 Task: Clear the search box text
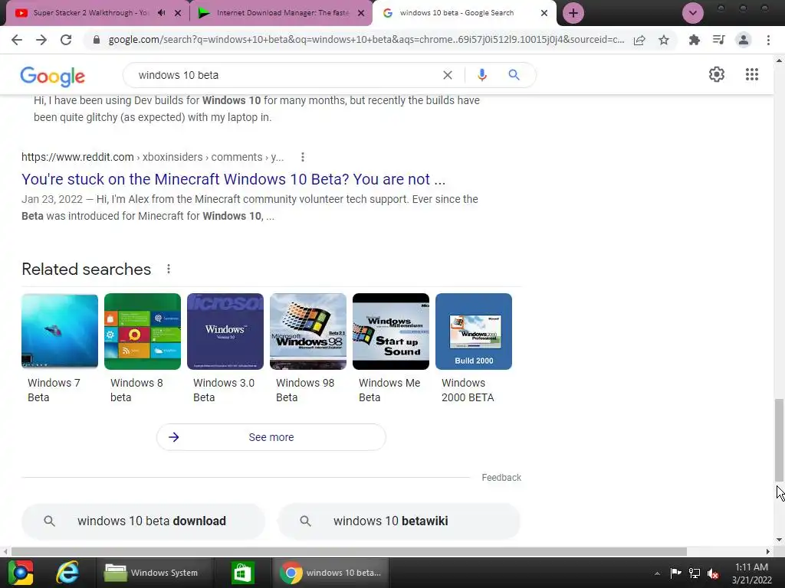tap(448, 75)
